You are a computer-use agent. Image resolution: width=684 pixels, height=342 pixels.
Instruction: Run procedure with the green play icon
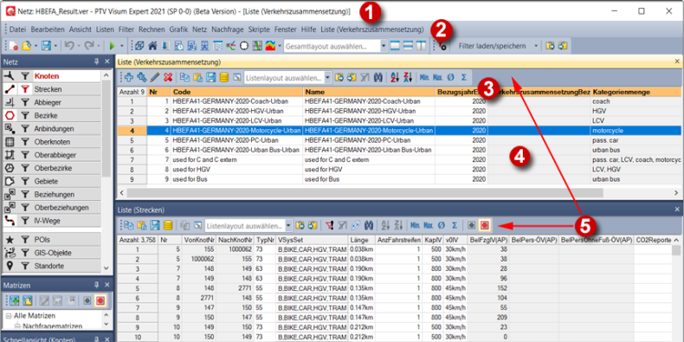coord(112,45)
